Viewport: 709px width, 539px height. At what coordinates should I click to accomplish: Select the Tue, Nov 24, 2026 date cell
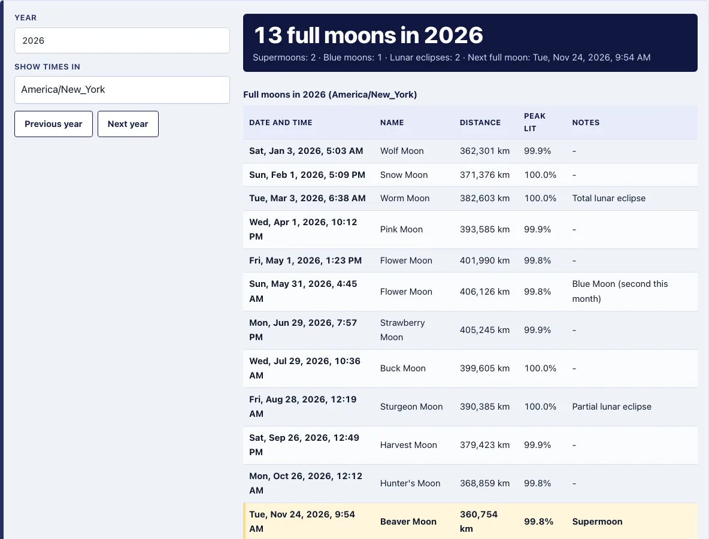302,522
